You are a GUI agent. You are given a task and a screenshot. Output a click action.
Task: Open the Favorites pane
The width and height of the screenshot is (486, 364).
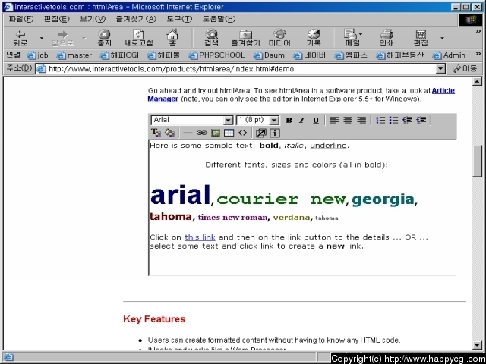coord(245,38)
